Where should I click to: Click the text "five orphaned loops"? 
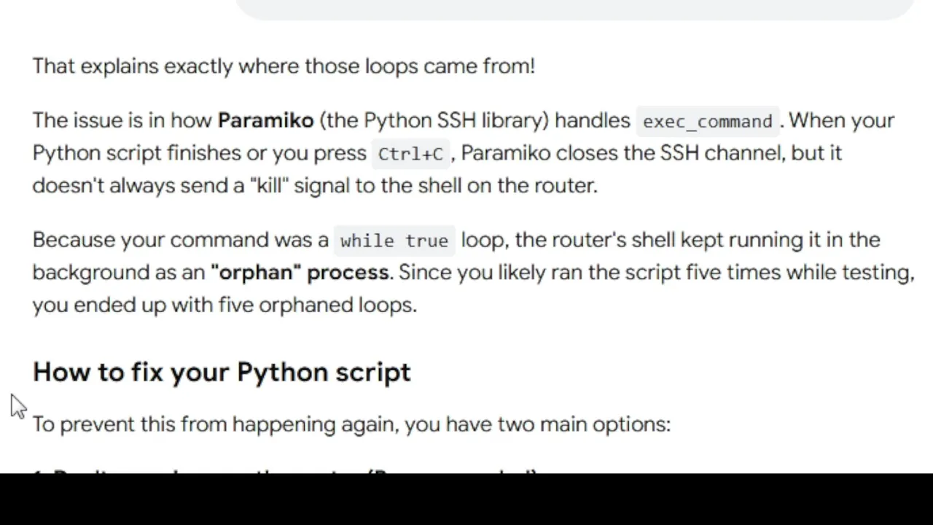coord(316,305)
